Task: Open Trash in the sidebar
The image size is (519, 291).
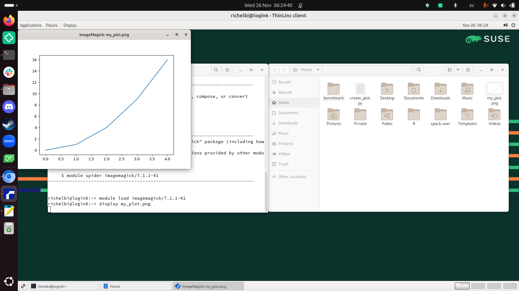Action: [283, 164]
